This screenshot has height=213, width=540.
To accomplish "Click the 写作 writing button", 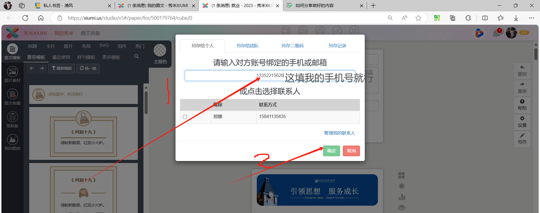I will click(x=522, y=139).
